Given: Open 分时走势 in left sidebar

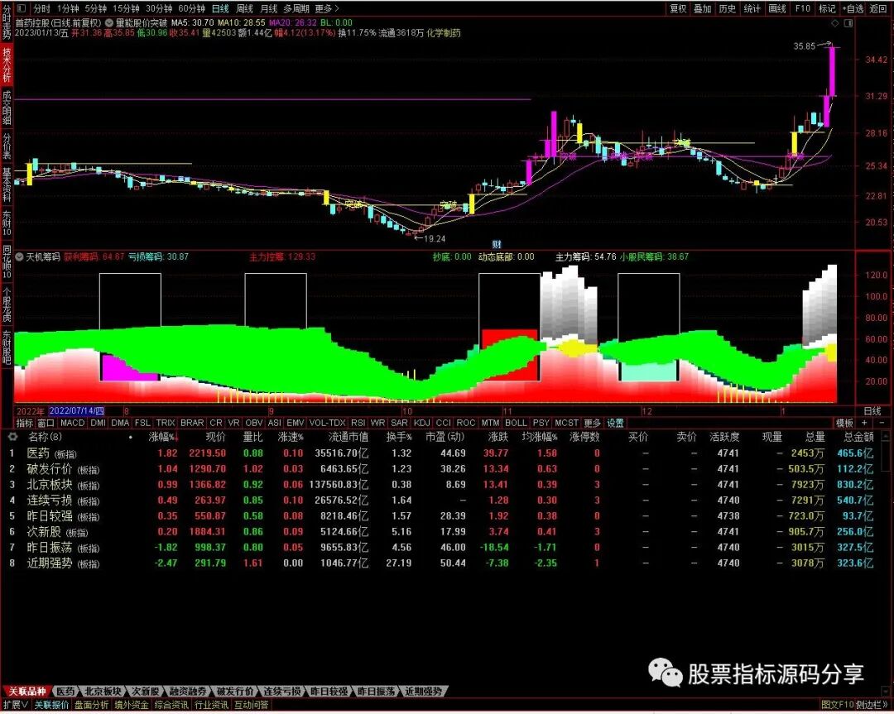Looking at the screenshot, I should [7, 22].
